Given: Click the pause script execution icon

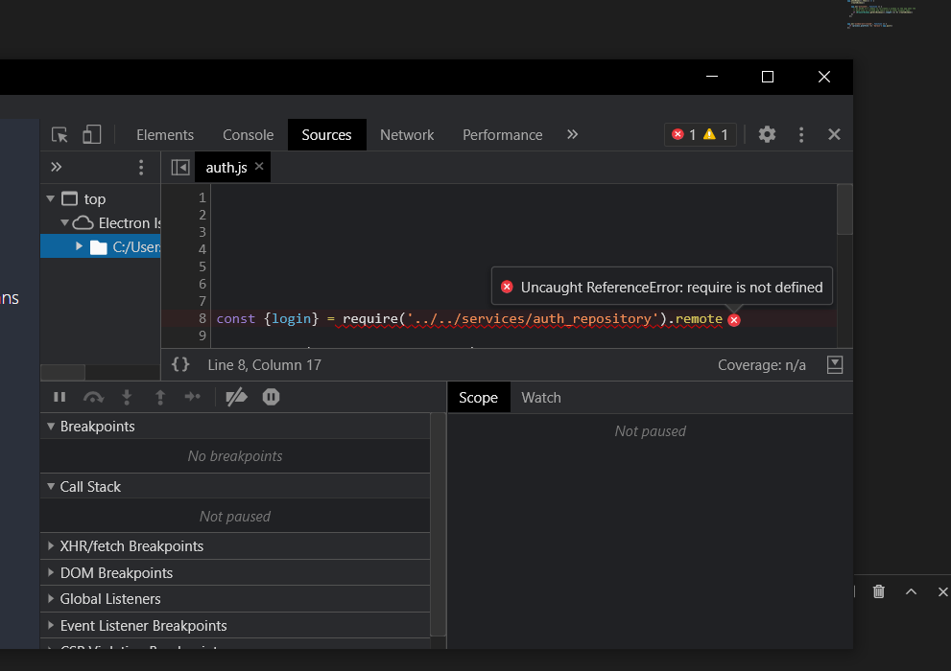Looking at the screenshot, I should (x=59, y=397).
